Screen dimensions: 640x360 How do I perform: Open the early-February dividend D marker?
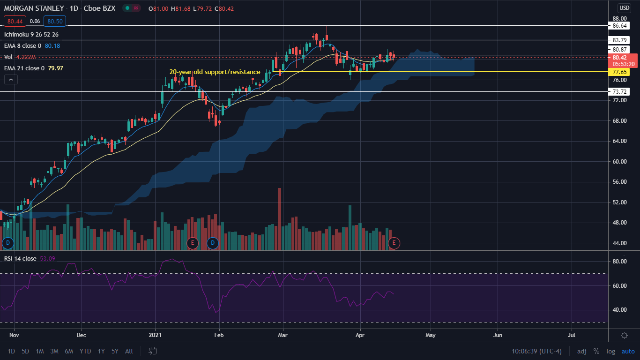pyautogui.click(x=213, y=243)
